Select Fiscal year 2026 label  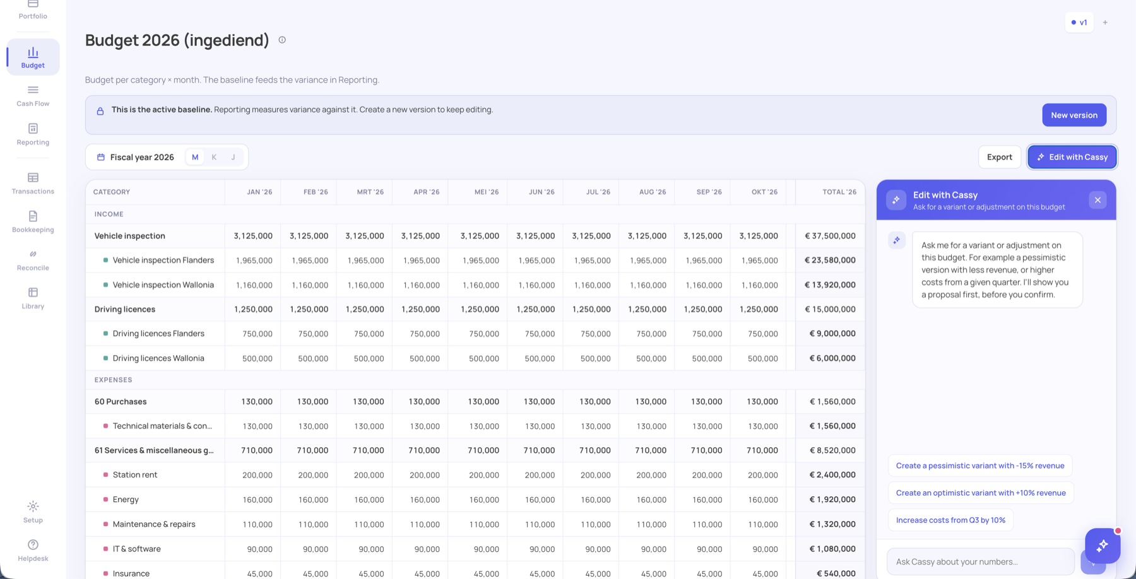pos(142,157)
